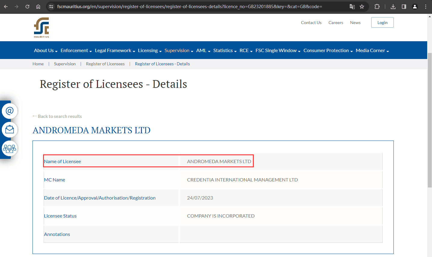Click the Name of Licensee label

tap(63, 162)
